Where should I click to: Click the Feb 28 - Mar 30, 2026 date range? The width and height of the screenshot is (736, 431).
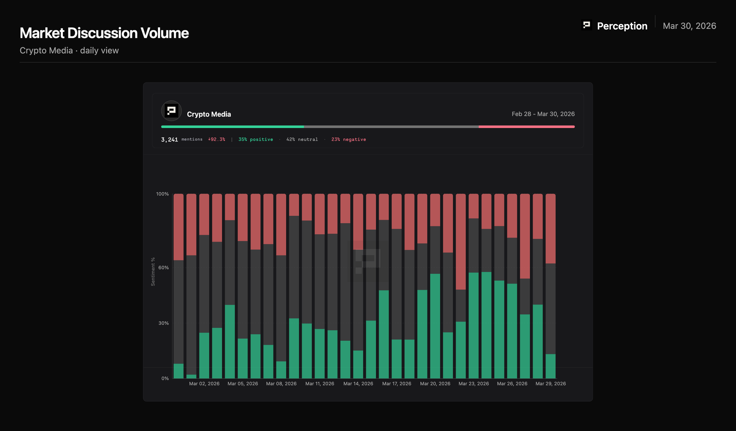click(x=543, y=114)
